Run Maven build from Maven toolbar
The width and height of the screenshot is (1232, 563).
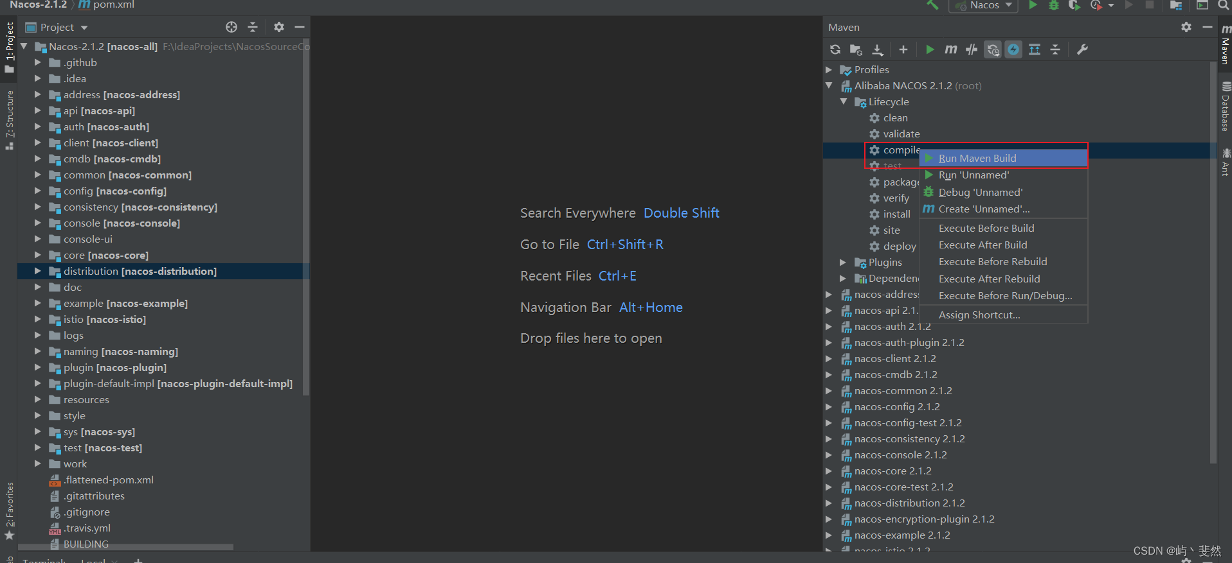tap(930, 49)
